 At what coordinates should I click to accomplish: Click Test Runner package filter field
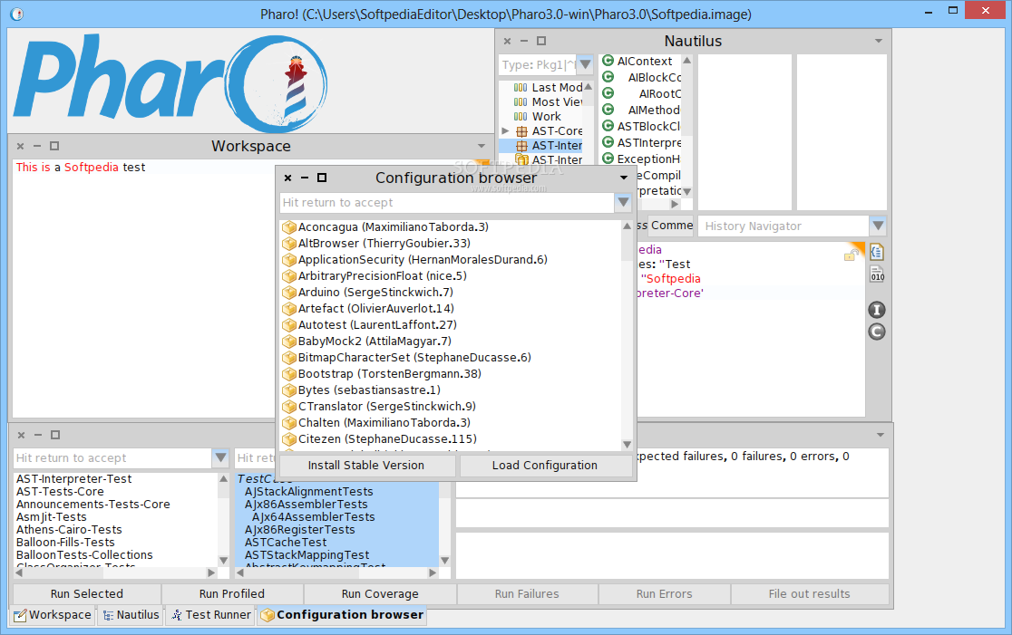tap(112, 457)
